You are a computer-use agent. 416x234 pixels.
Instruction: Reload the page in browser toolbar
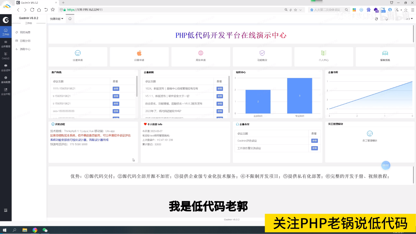32,10
